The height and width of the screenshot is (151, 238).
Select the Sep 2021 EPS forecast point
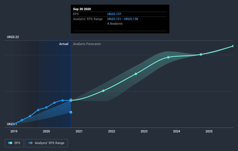coord(103,91)
